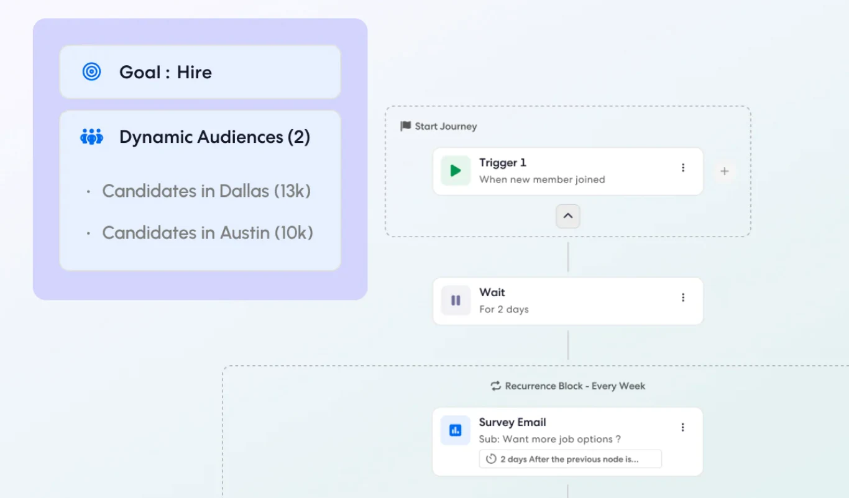
Task: Click the recurrence loop icon
Action: (495, 386)
